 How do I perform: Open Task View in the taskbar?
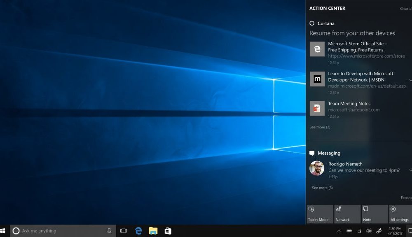(123, 231)
